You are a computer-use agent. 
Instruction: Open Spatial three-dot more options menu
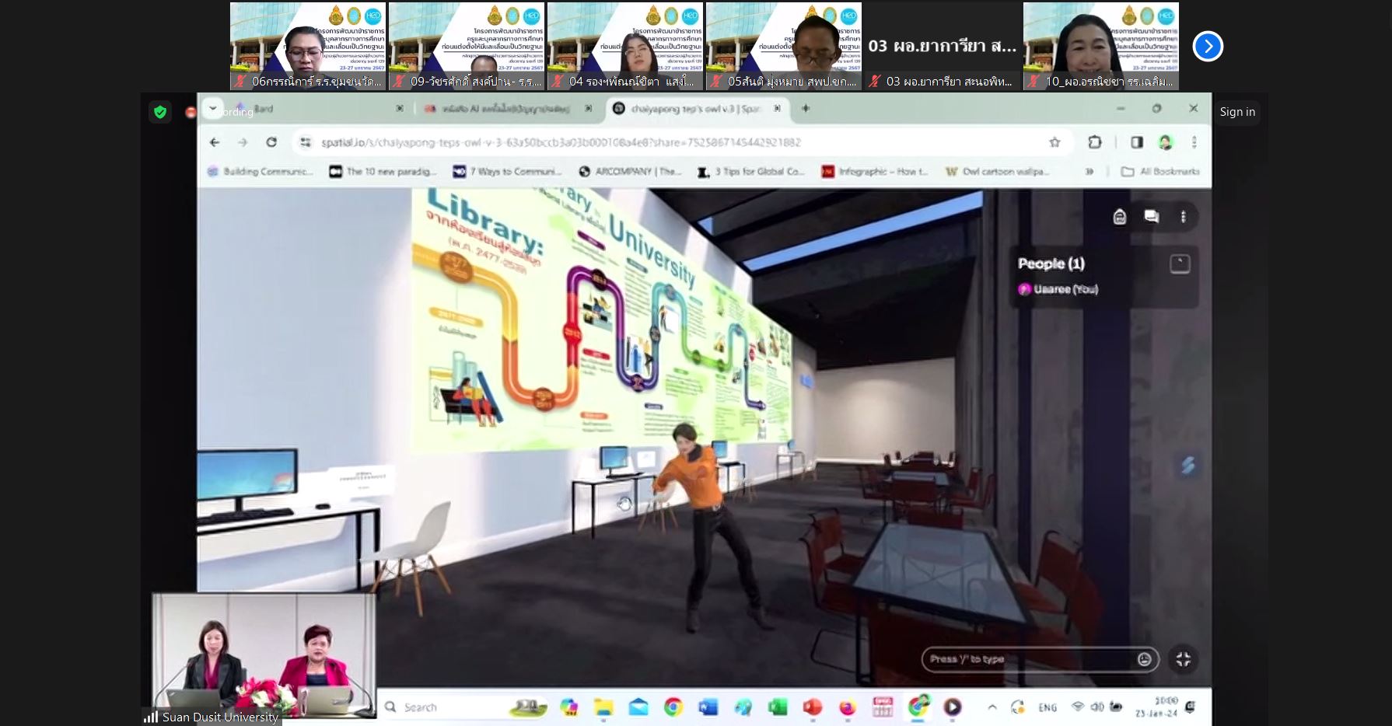coord(1183,217)
